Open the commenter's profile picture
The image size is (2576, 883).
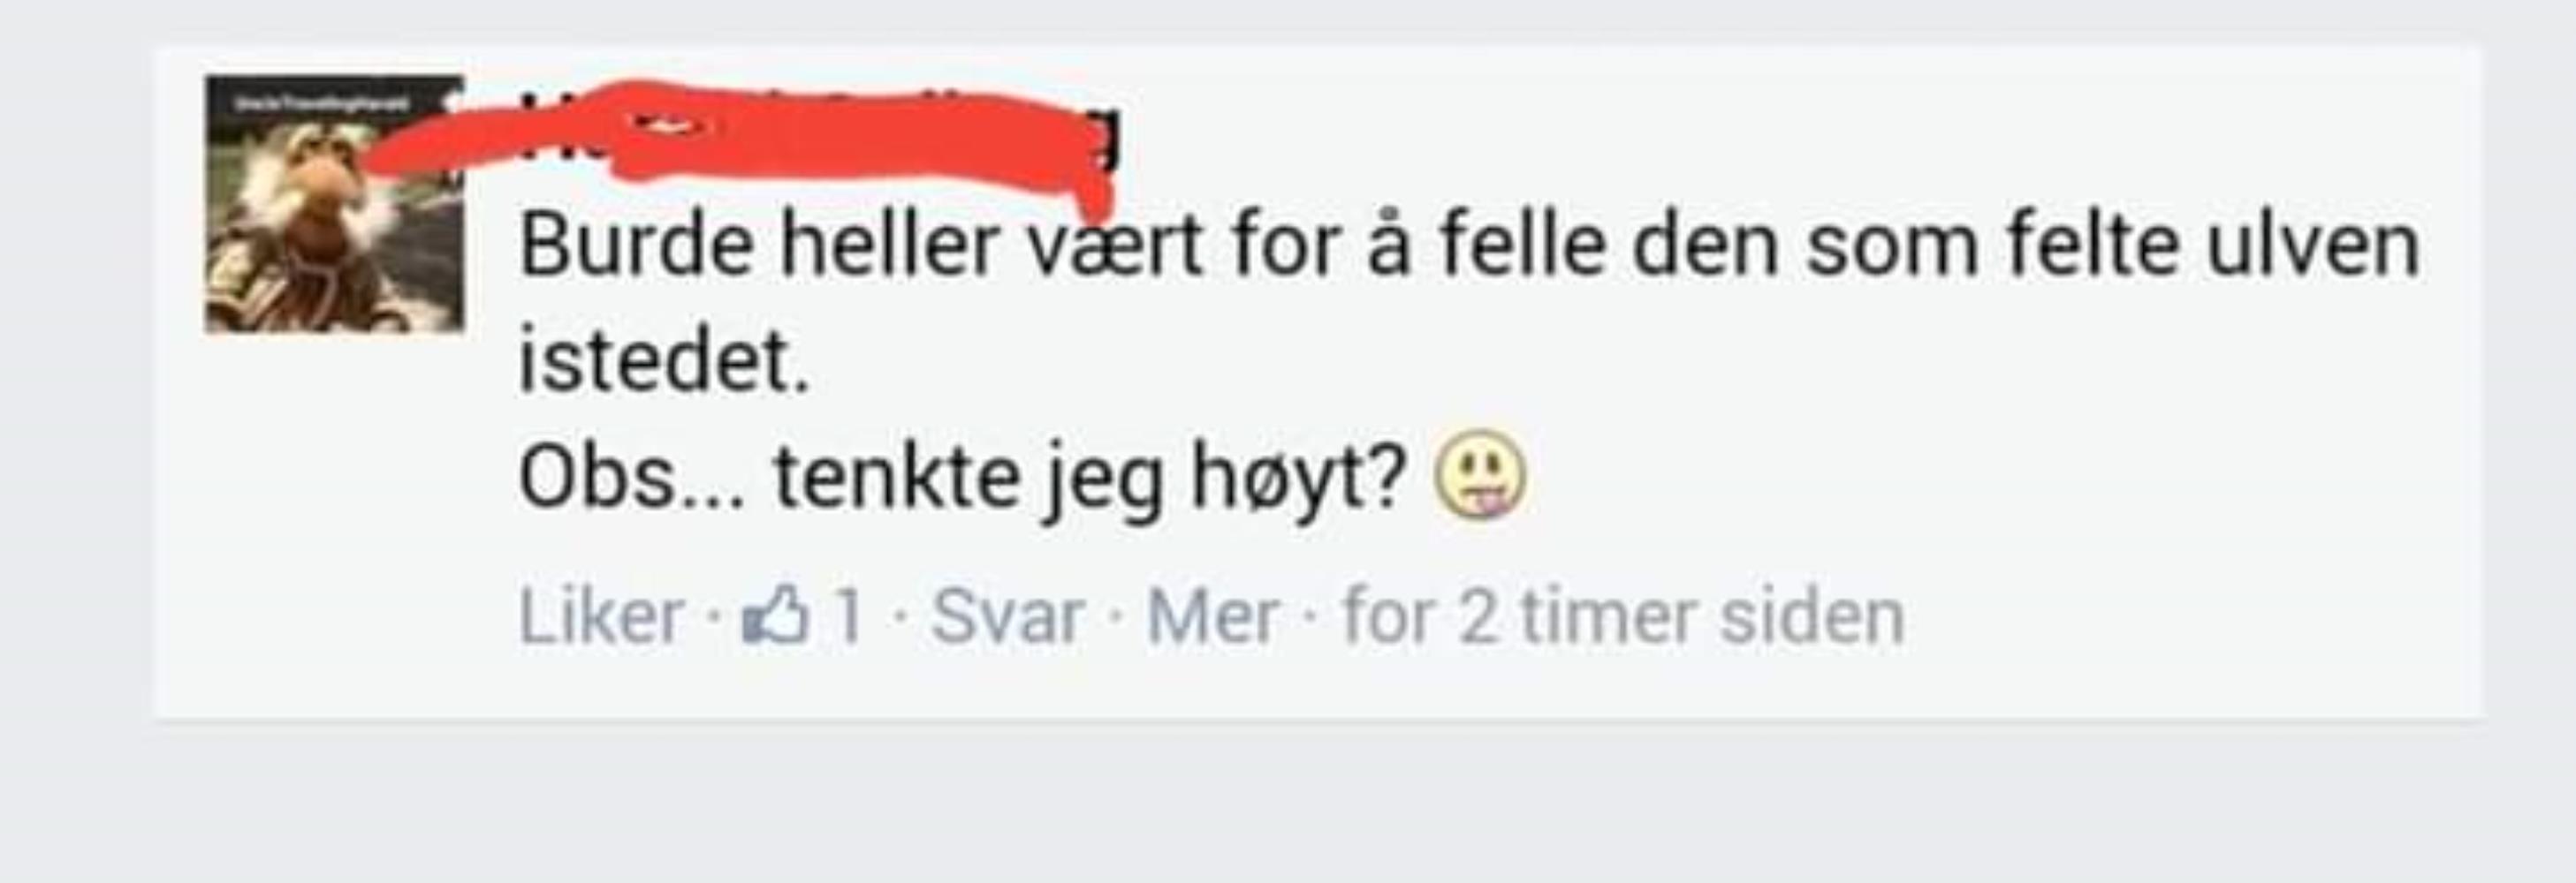pyautogui.click(x=335, y=204)
